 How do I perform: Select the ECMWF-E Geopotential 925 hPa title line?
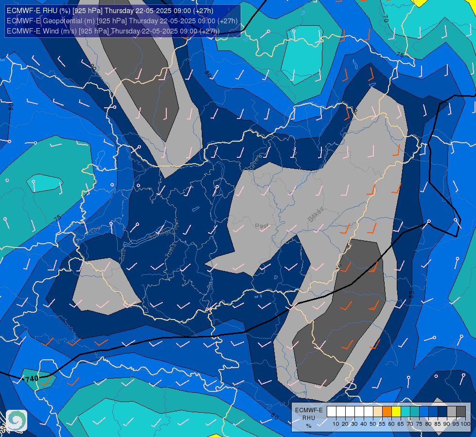pyautogui.click(x=122, y=21)
